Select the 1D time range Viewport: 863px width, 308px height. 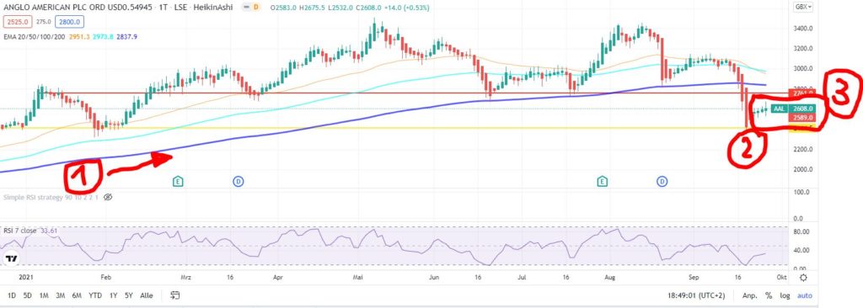tap(12, 295)
